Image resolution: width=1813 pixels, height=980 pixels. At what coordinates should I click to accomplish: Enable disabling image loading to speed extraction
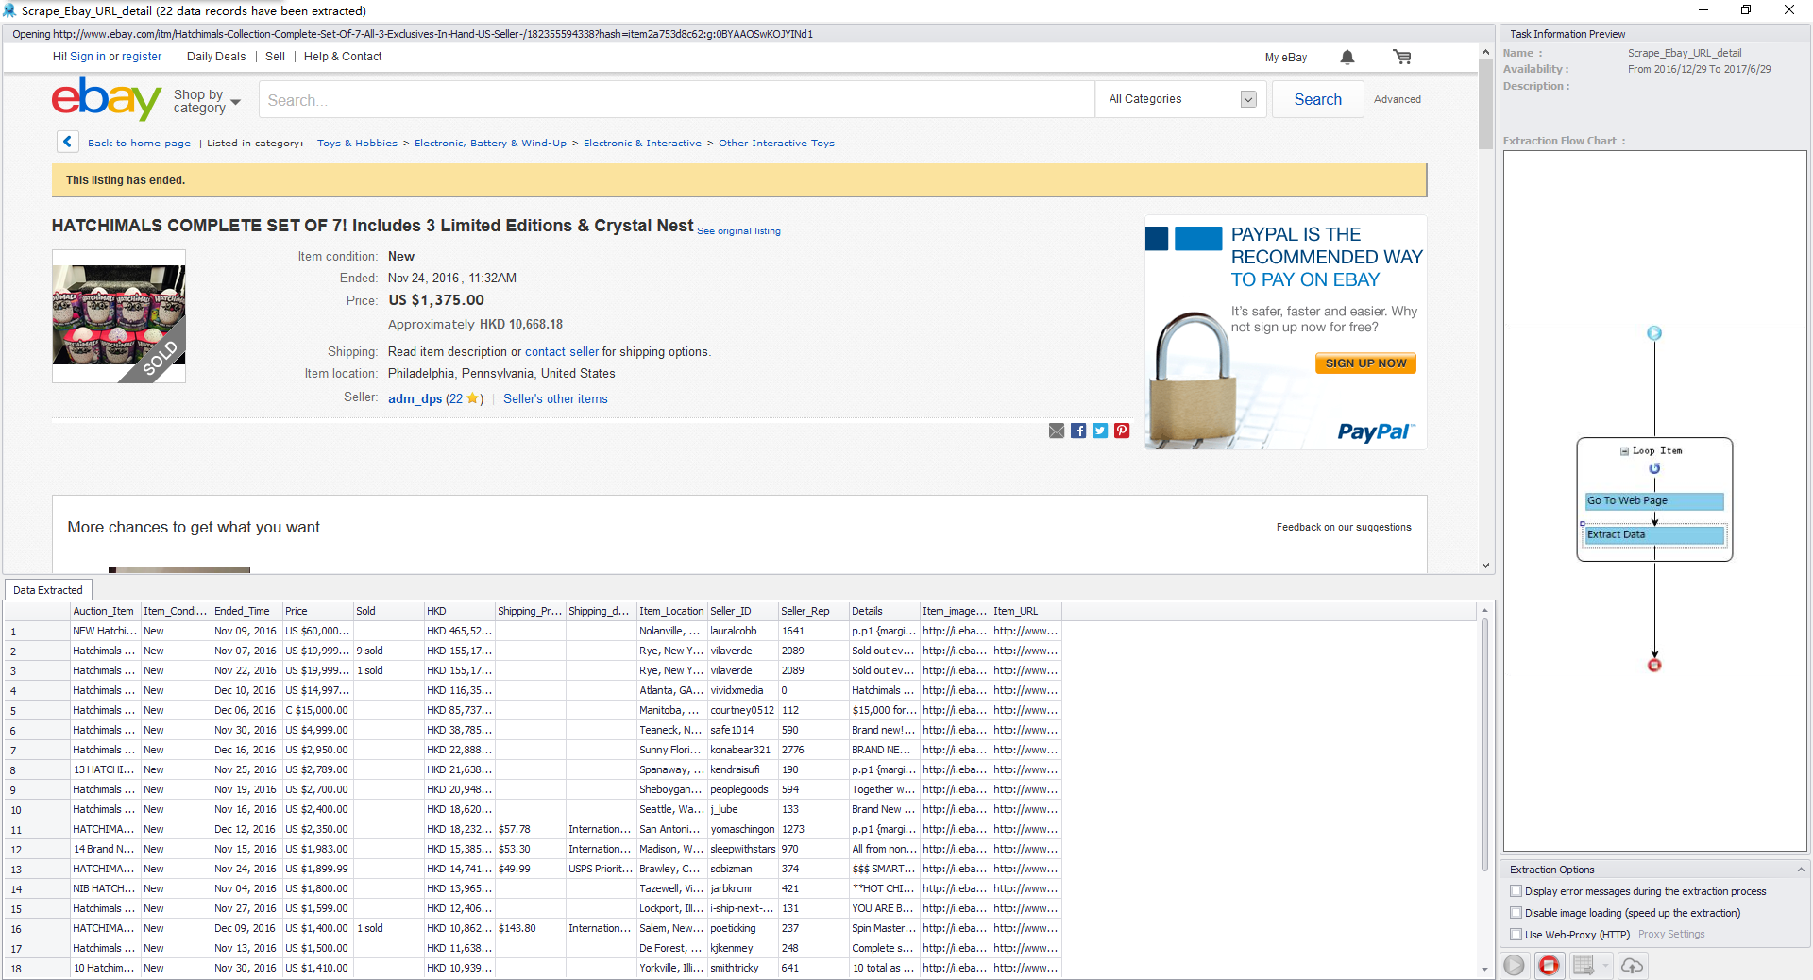click(1516, 912)
